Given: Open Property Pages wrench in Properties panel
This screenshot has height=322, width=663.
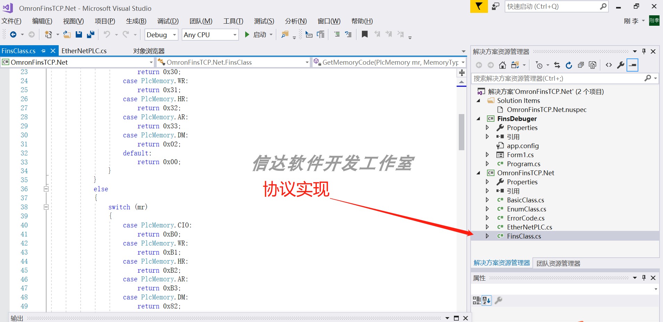Looking at the screenshot, I should (x=498, y=300).
